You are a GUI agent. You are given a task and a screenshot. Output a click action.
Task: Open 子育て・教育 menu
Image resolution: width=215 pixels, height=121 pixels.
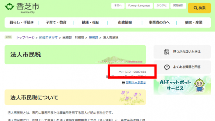coord(56,22)
